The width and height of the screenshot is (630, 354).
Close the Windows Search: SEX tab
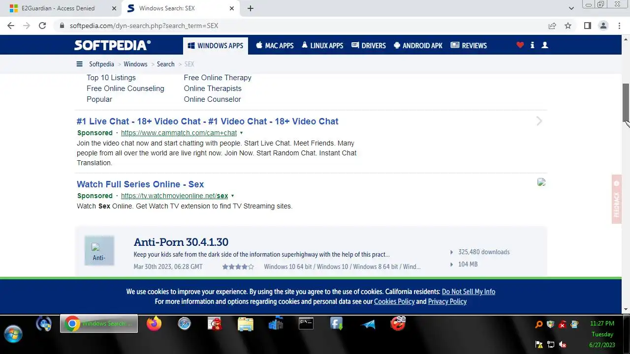[x=232, y=8]
